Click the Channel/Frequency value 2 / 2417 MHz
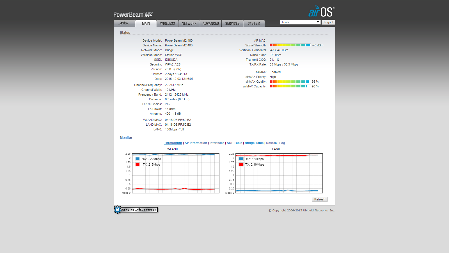 tap(174, 85)
